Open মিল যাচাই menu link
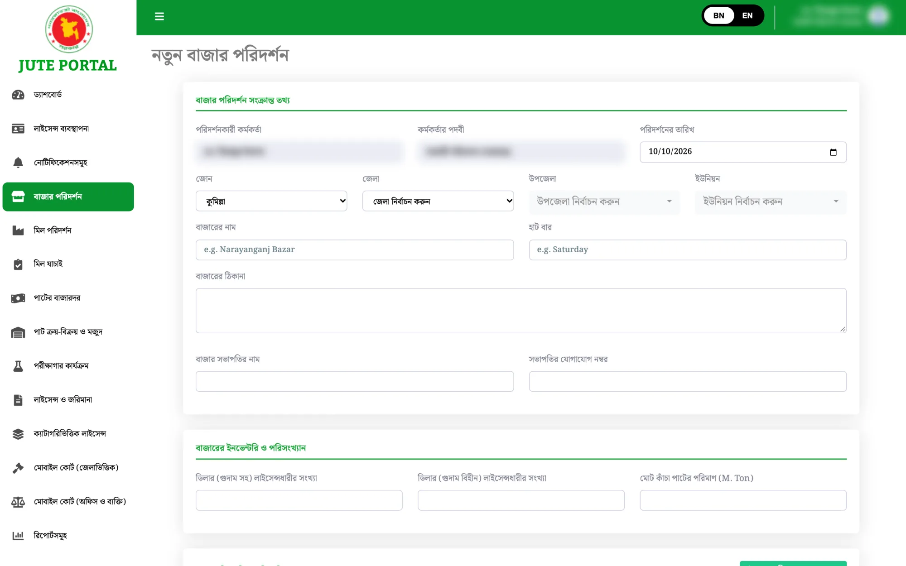This screenshot has height=566, width=906. 68,264
